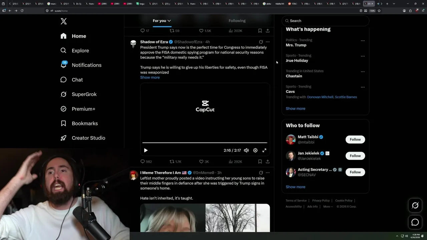
Task: Follow Matt Taibbi
Action: pyautogui.click(x=355, y=139)
